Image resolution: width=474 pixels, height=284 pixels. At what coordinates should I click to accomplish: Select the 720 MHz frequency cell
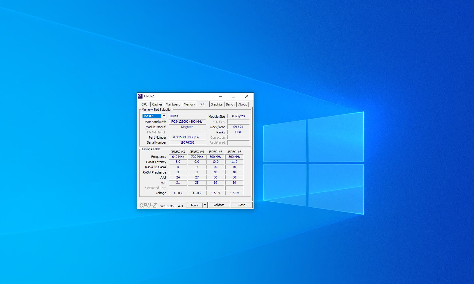coord(197,157)
